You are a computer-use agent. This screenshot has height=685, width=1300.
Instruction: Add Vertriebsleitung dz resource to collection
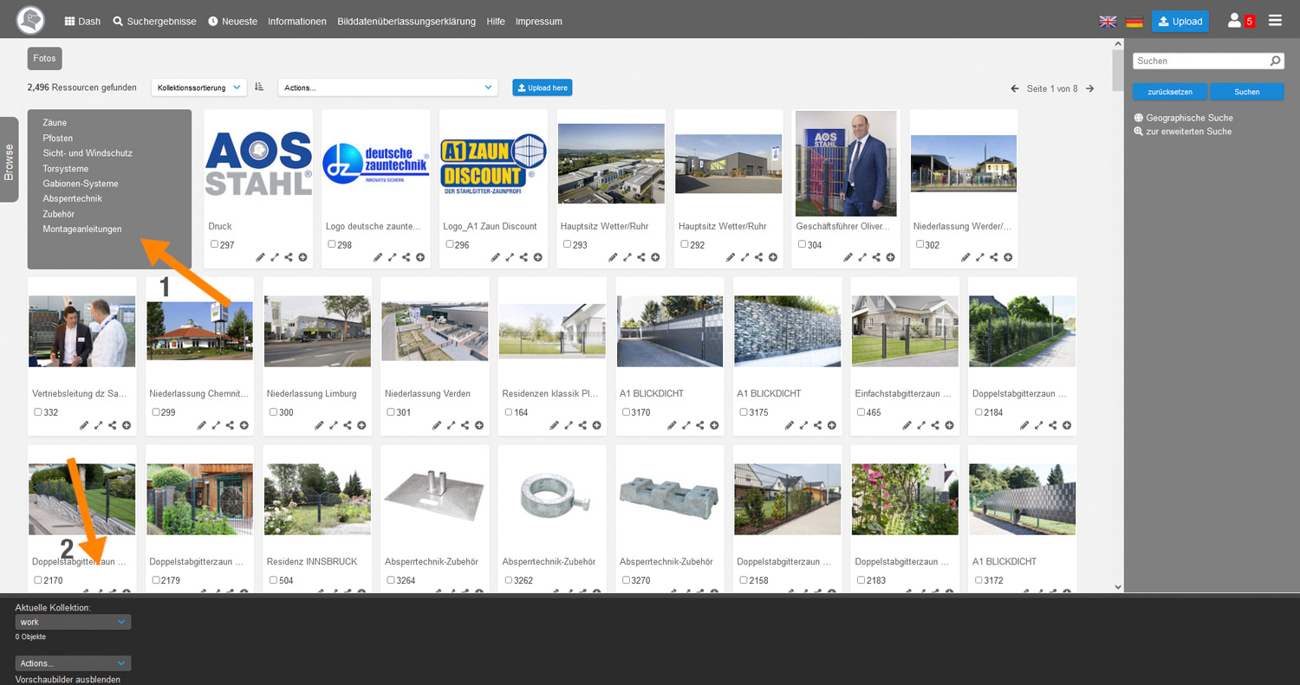[127, 425]
